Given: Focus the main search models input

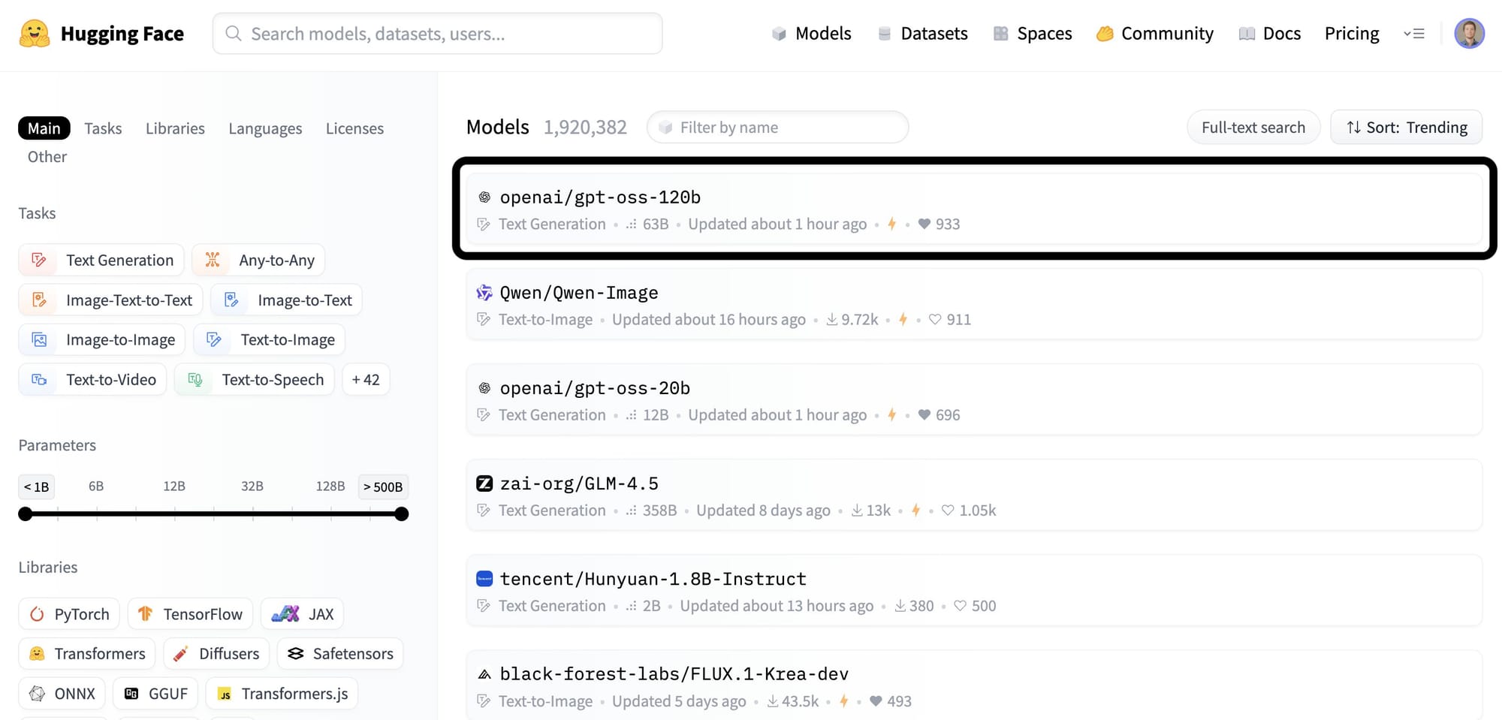Looking at the screenshot, I should pyautogui.click(x=437, y=33).
